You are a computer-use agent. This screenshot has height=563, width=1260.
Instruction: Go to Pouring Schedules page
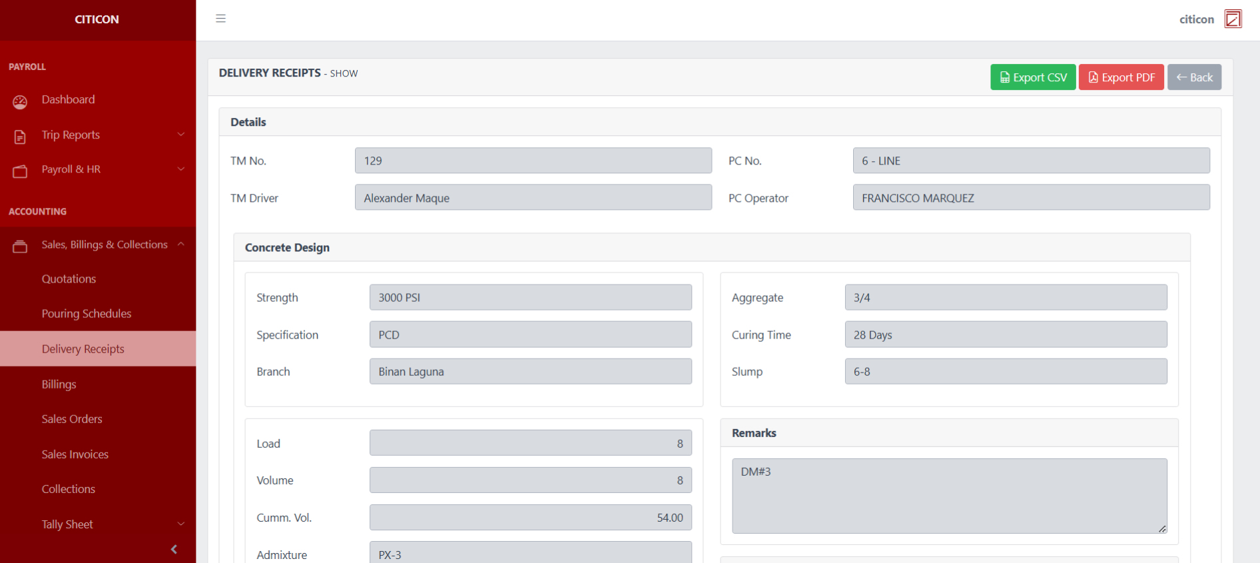[87, 314]
